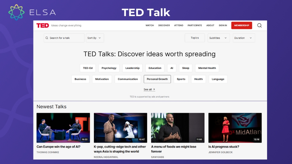This screenshot has width=292, height=164.
Task: Open the Is AI progress stuck thumbnail
Action: click(x=235, y=128)
